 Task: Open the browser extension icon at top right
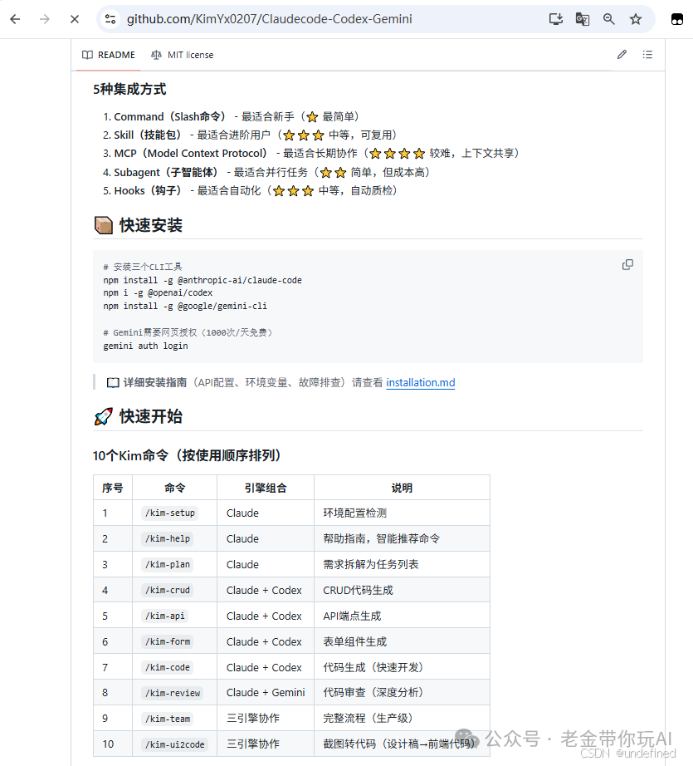677,19
